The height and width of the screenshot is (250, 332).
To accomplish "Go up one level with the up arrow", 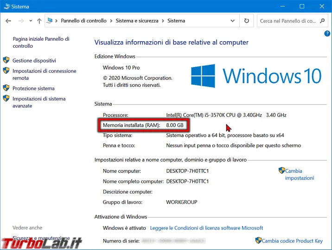I will (x=39, y=21).
